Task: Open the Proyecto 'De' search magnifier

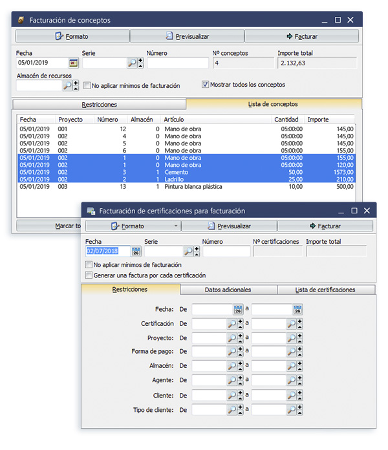Action: coord(232,337)
